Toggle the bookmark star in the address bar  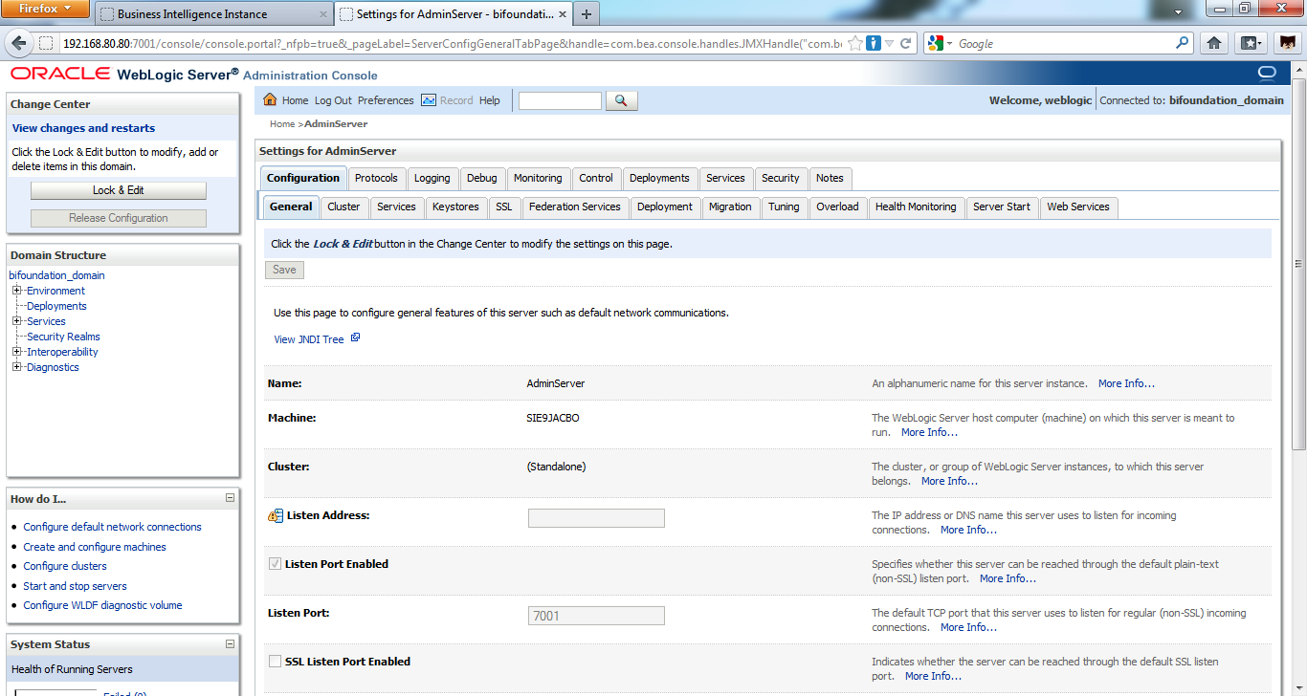coord(855,43)
